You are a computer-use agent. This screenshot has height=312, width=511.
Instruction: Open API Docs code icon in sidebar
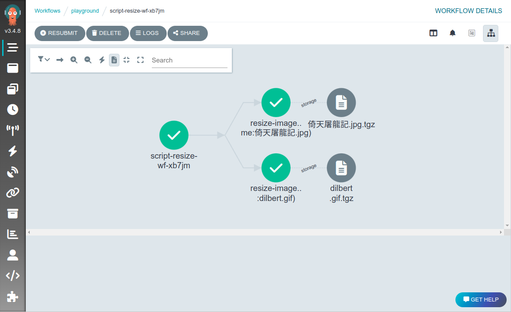(13, 276)
